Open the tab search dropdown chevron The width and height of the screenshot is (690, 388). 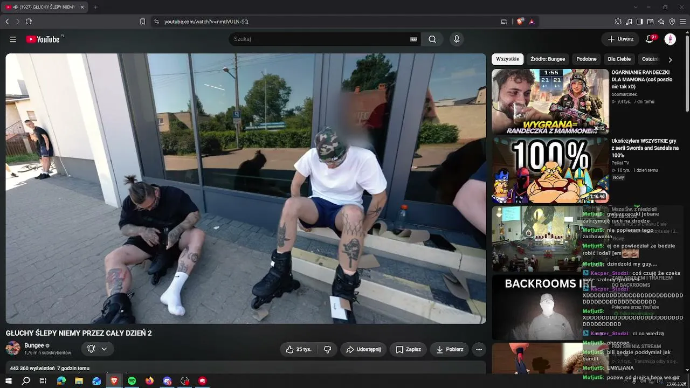click(x=636, y=7)
